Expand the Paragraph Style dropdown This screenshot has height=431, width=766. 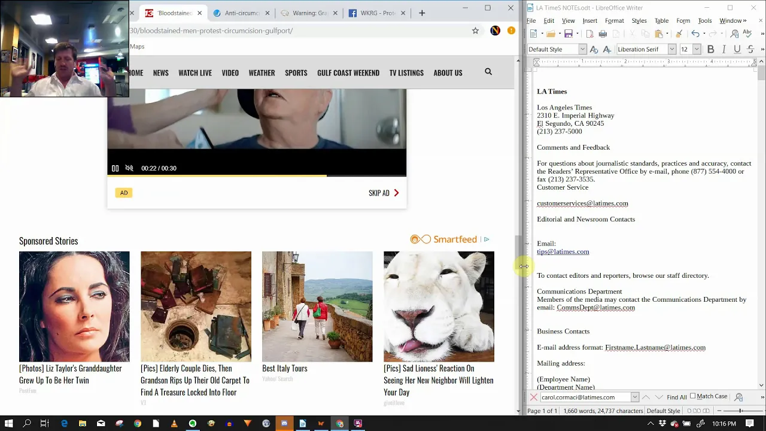coord(582,49)
